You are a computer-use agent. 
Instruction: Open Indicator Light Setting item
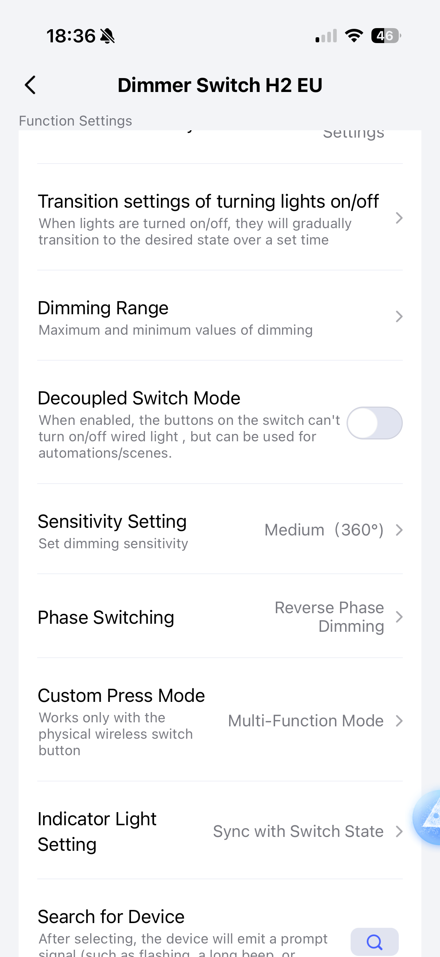pyautogui.click(x=97, y=831)
